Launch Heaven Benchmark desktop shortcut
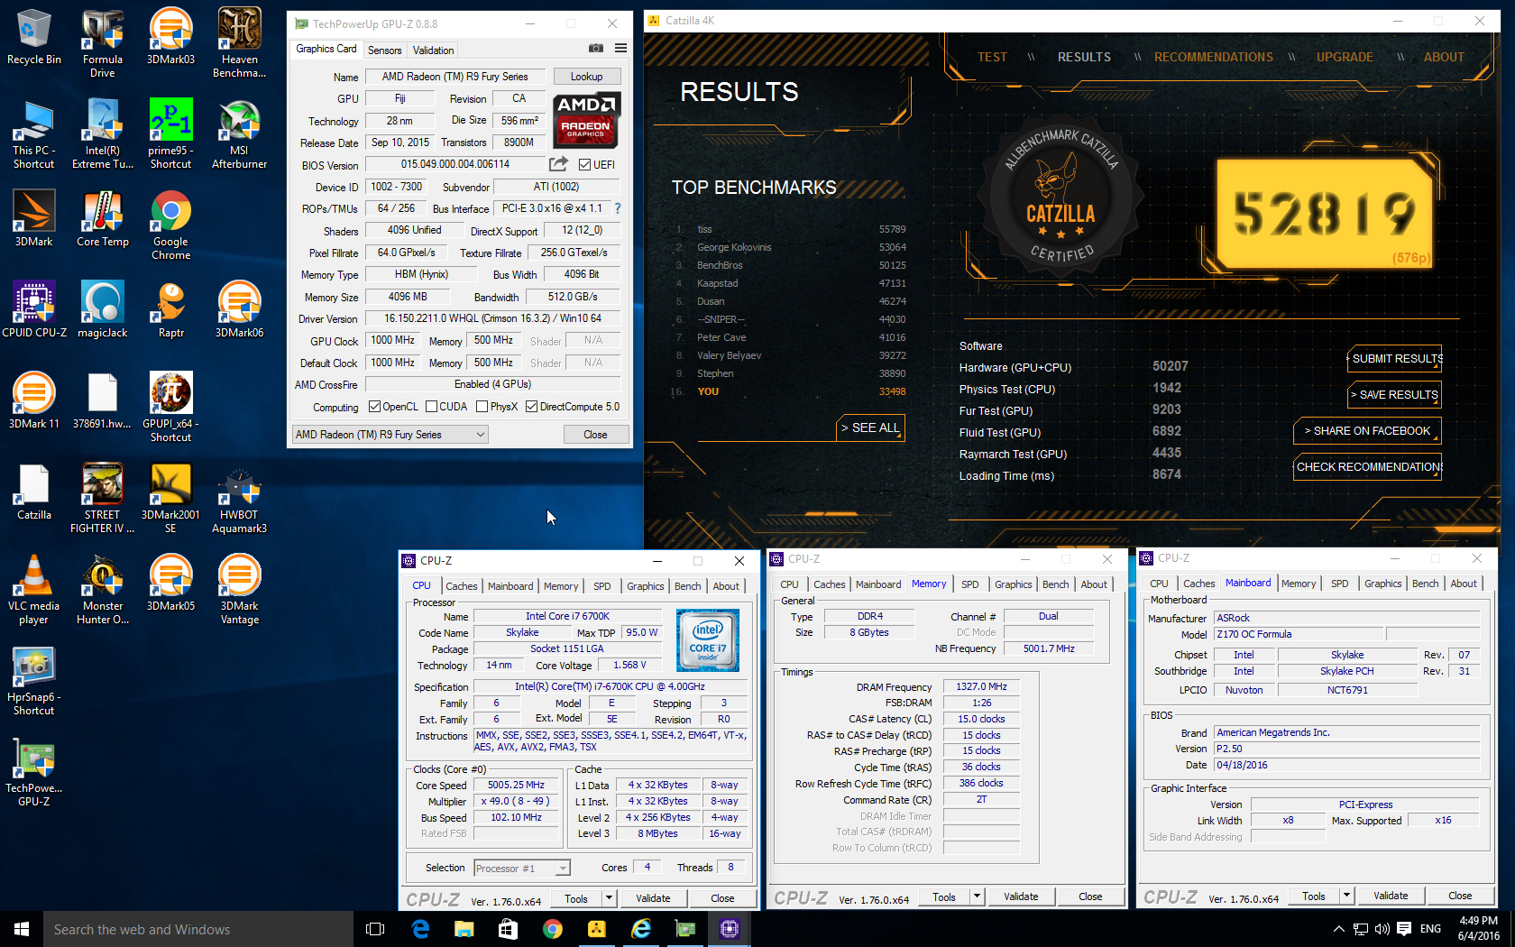The width and height of the screenshot is (1515, 947). point(239,42)
